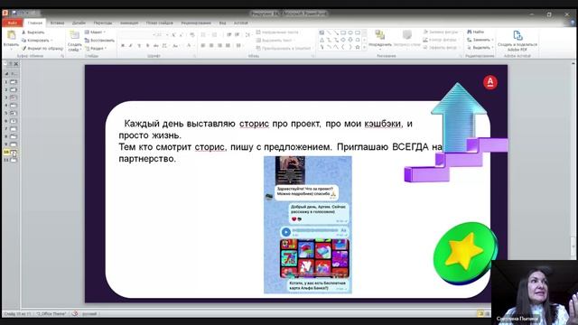This screenshot has height=325, width=578.
Task: Toggle Strikethrough formatting
Action: (156, 46)
